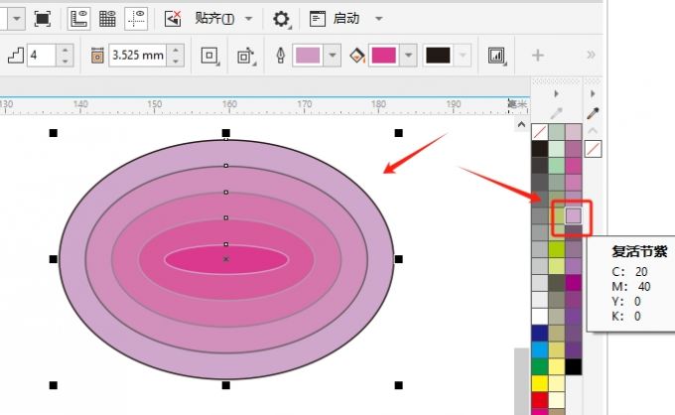Select the eyedropper icon above the palette

coord(595,113)
